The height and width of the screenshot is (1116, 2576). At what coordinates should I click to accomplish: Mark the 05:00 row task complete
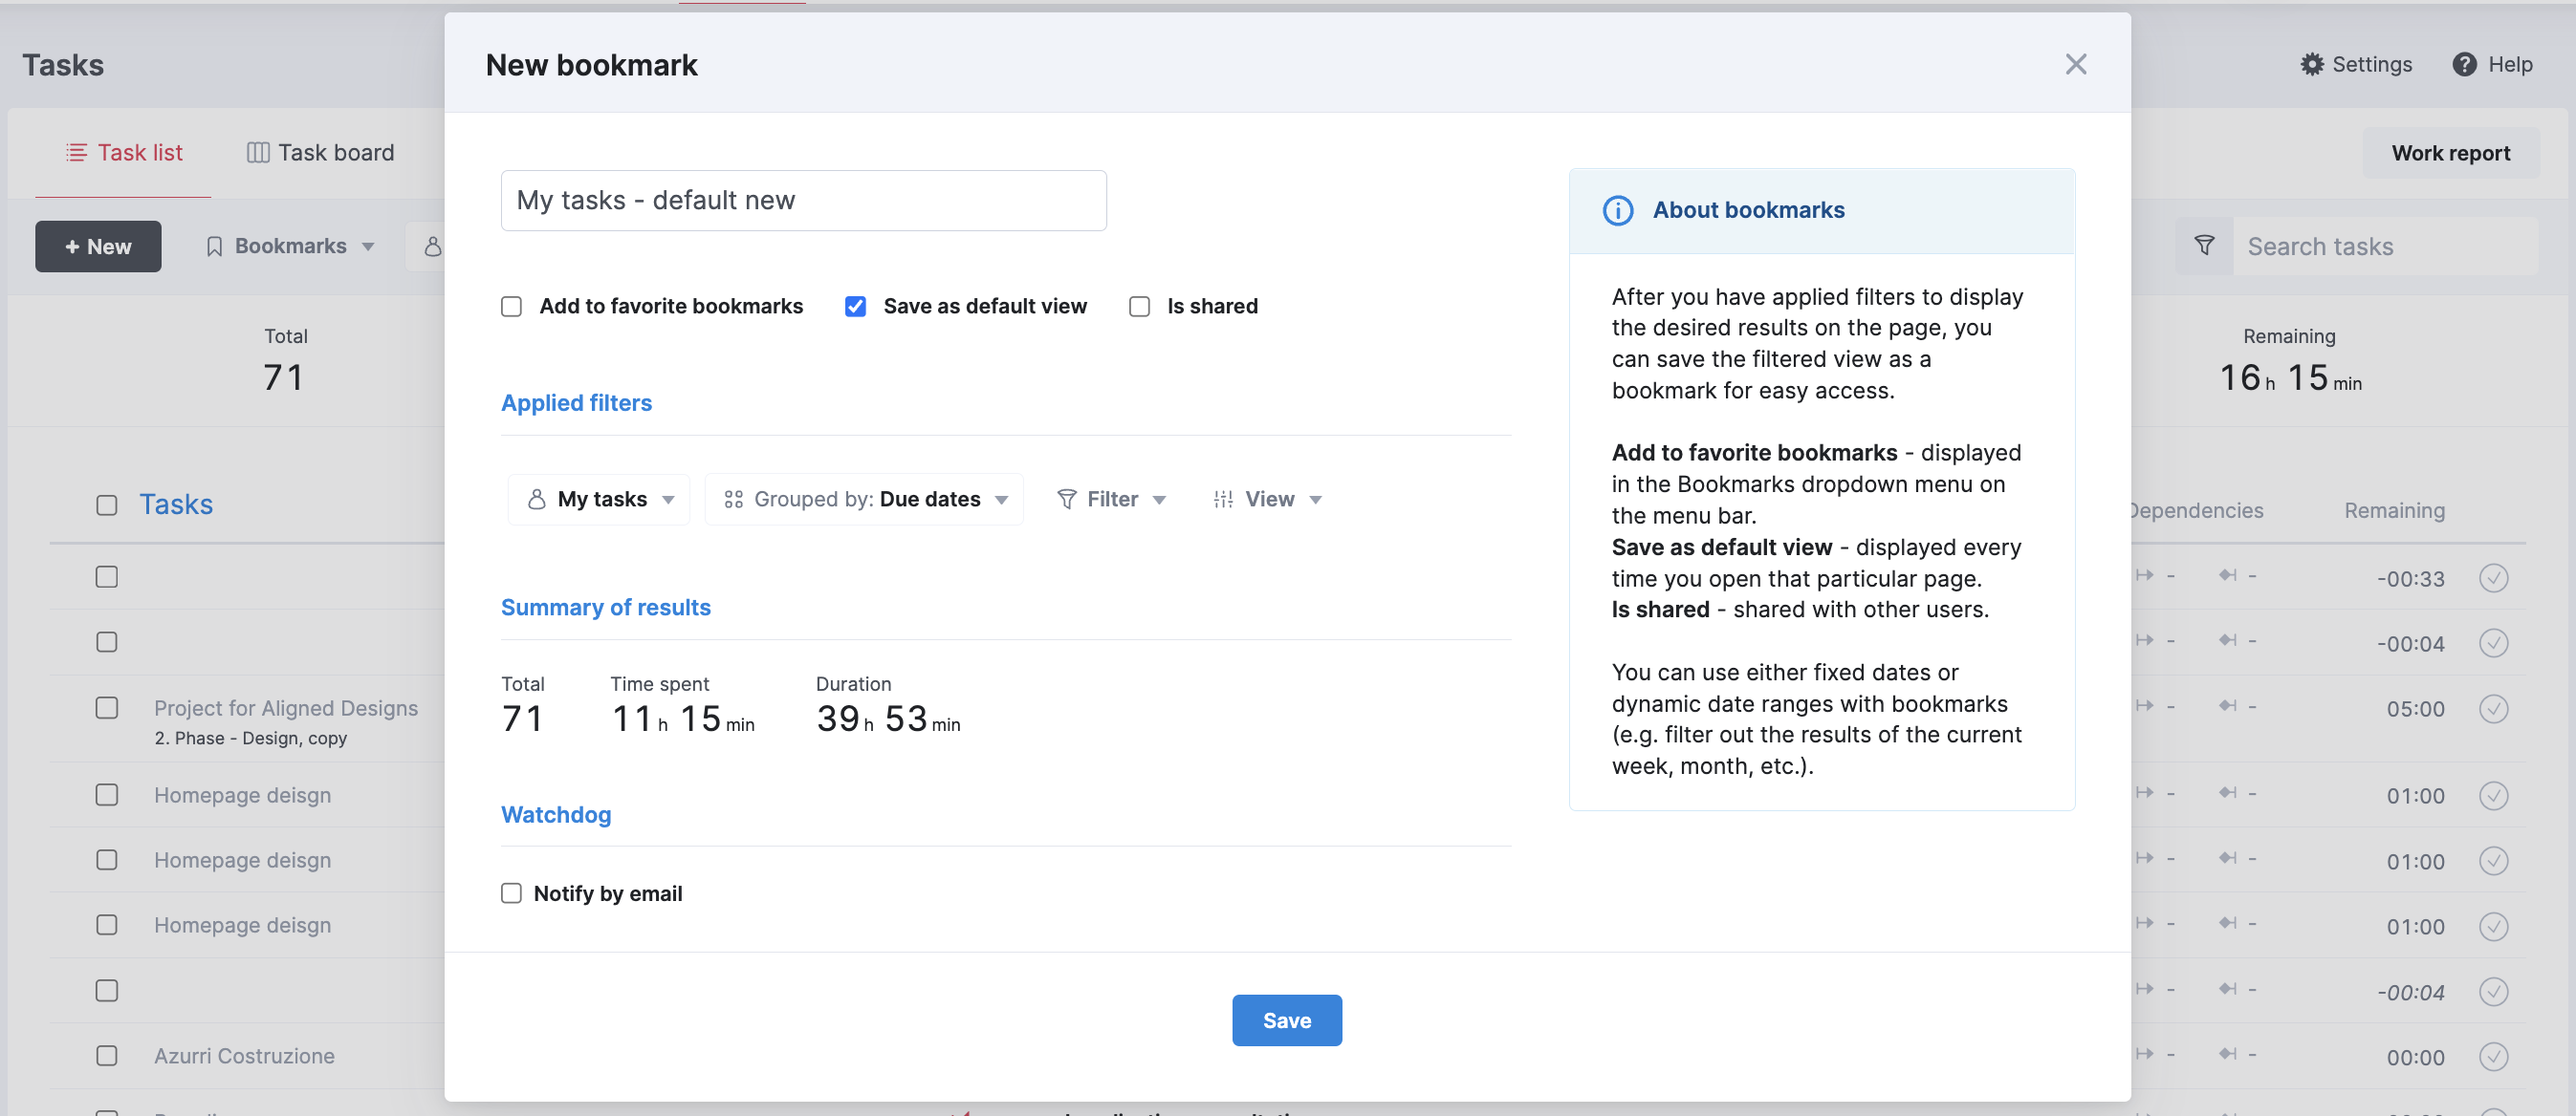[2493, 708]
